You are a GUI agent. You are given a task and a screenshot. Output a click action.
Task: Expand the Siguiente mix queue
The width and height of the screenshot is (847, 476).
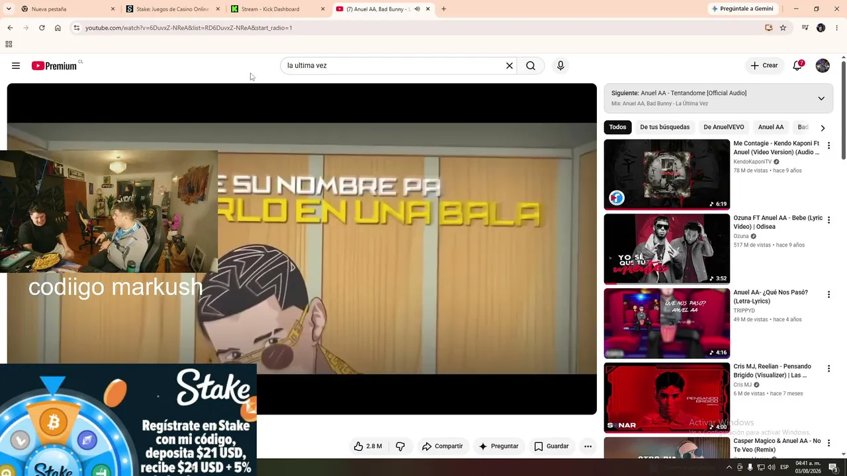821,99
